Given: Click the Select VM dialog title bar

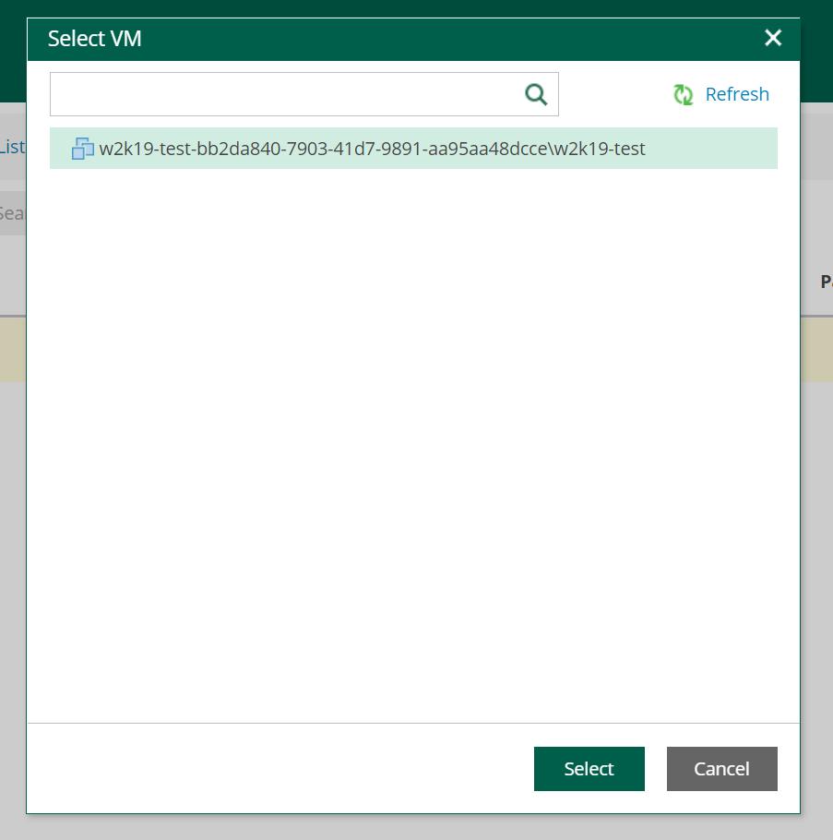Looking at the screenshot, I should click(x=95, y=39).
